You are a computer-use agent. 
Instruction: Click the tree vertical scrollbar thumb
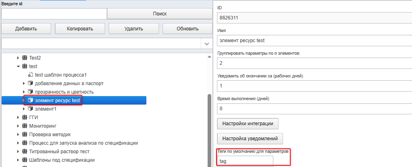click(209, 131)
